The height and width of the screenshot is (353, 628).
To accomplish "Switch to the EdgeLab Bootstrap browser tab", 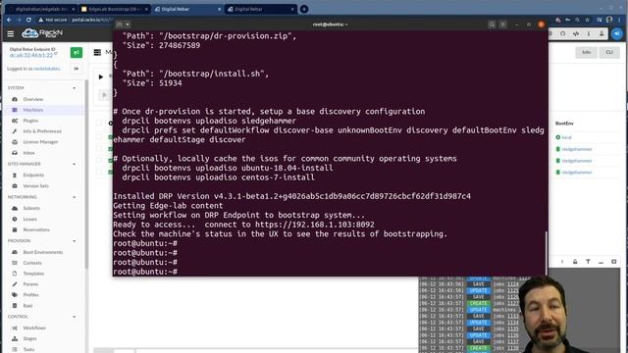I will (x=114, y=9).
